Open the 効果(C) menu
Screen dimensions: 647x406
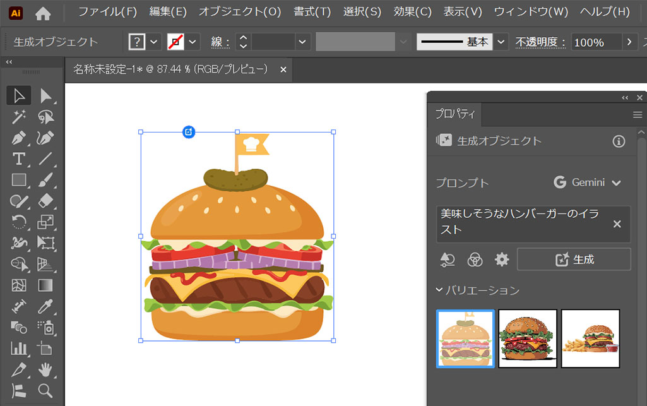[412, 12]
